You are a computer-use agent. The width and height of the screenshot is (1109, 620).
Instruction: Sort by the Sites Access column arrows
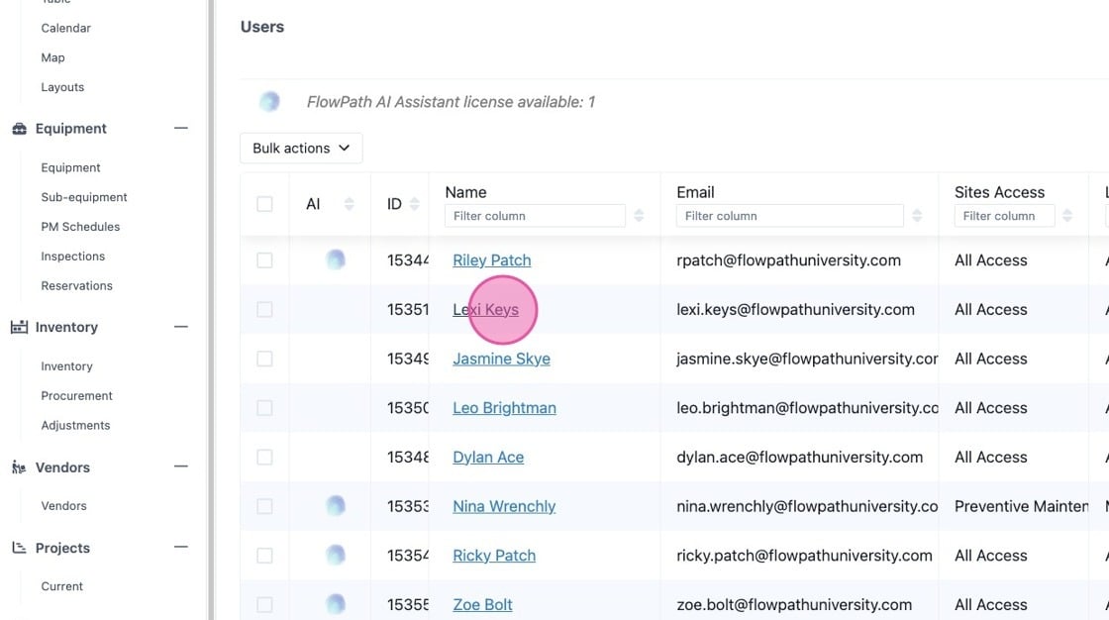click(x=1067, y=215)
